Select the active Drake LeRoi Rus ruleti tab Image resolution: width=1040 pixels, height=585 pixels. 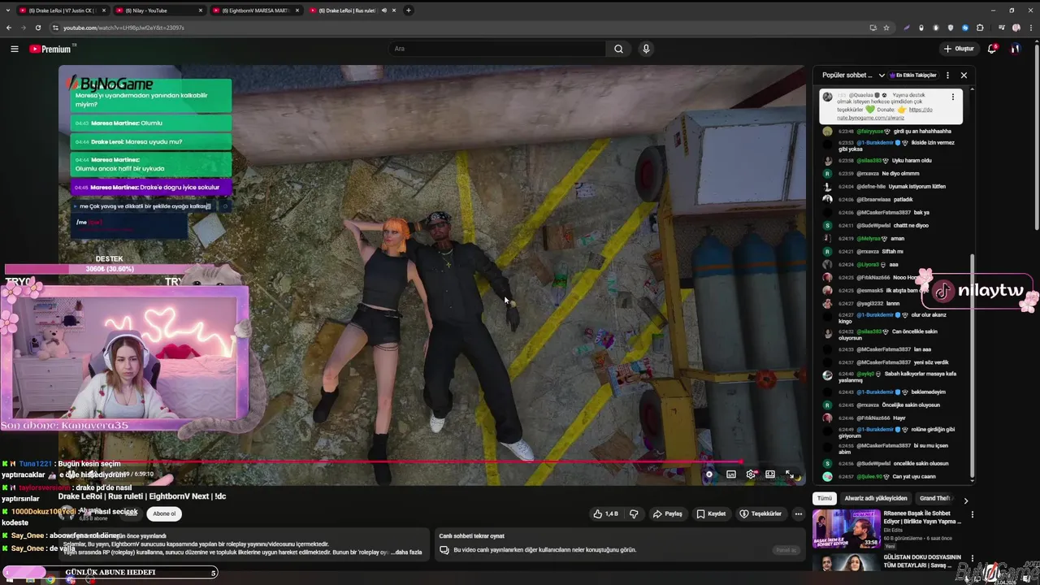coord(351,11)
